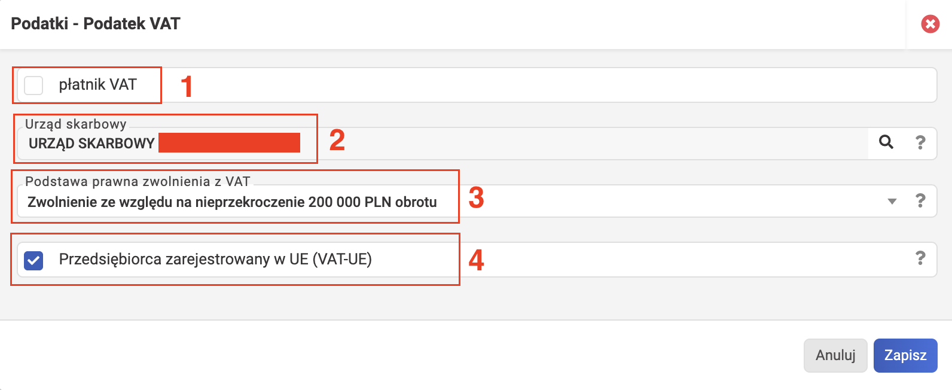Click the Podstawa prawna zwolnienia z VAT label
The height and width of the screenshot is (390, 952).
tap(138, 181)
